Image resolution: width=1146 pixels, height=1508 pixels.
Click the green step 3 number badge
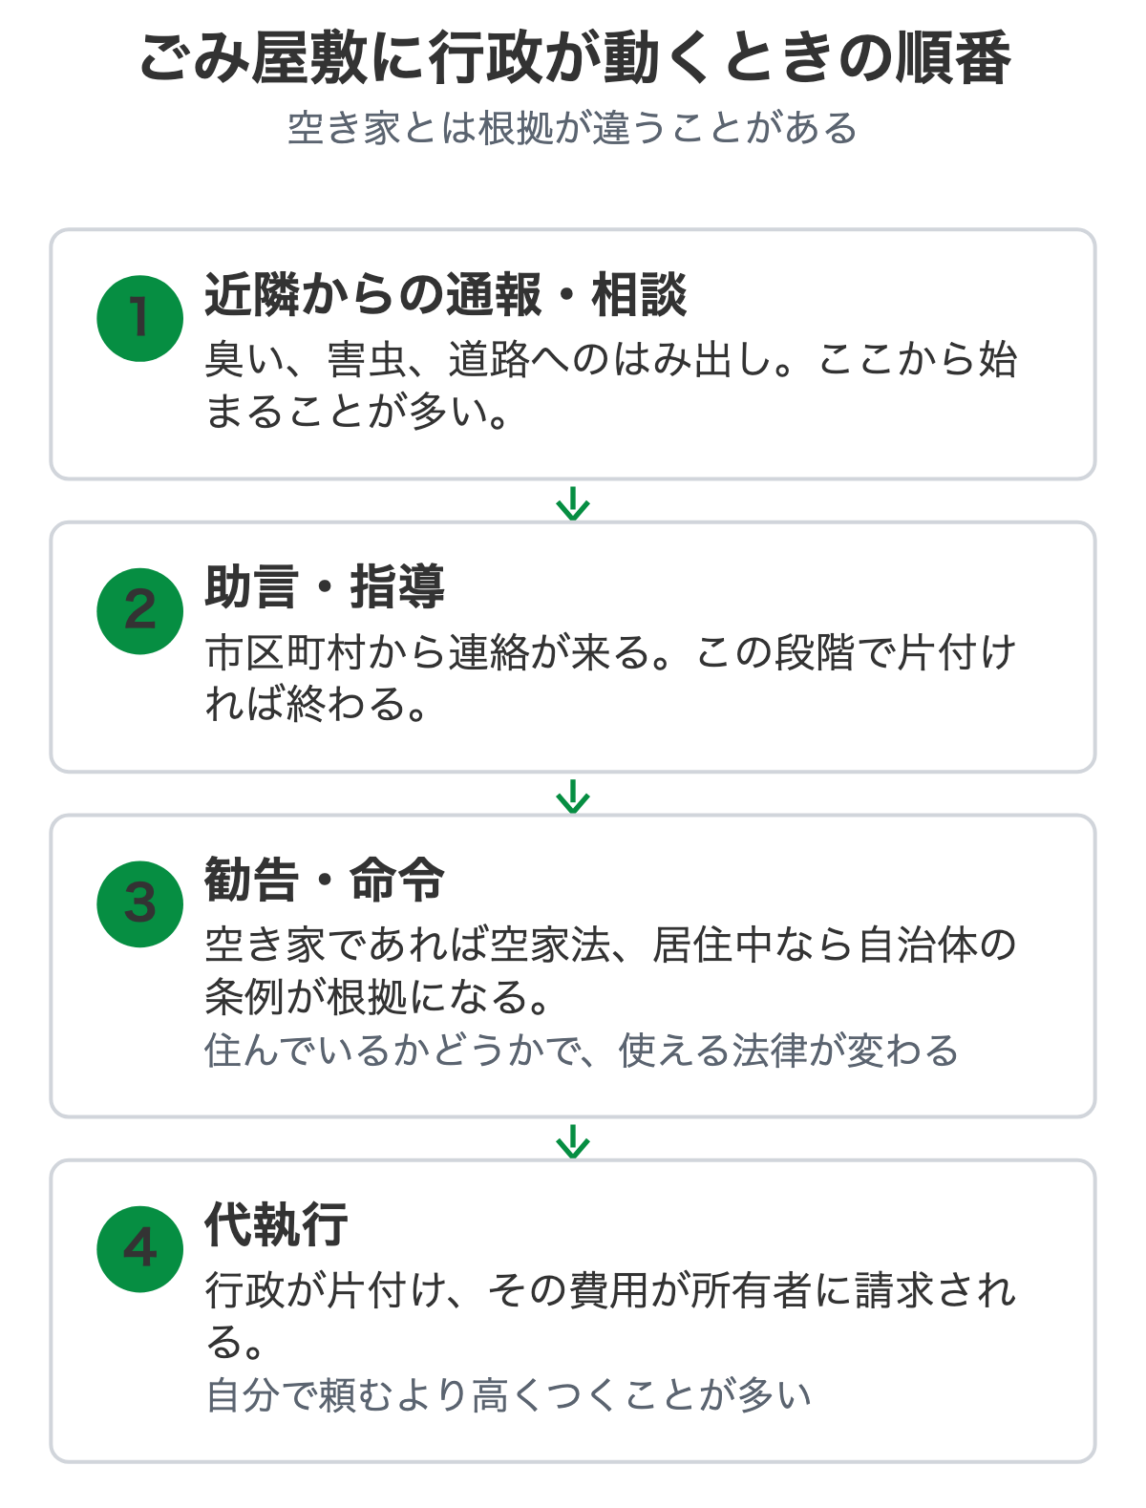point(139,904)
